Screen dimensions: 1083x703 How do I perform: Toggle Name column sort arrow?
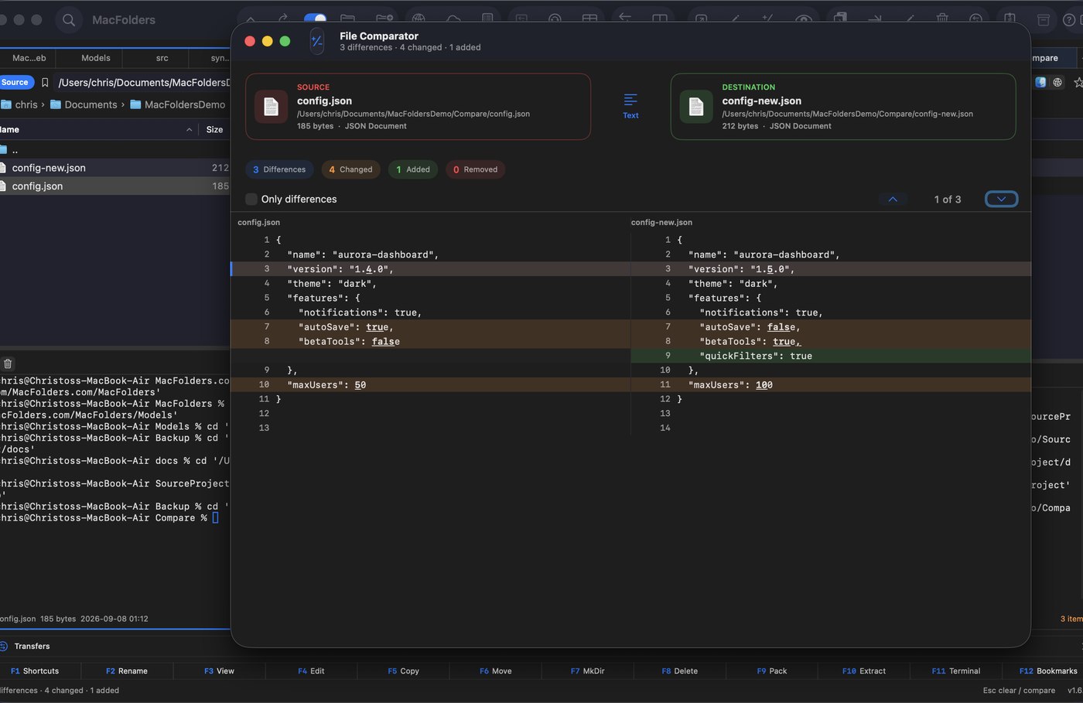click(x=190, y=130)
